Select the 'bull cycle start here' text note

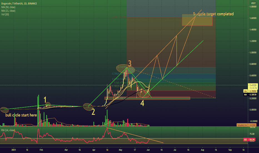click(x=21, y=115)
